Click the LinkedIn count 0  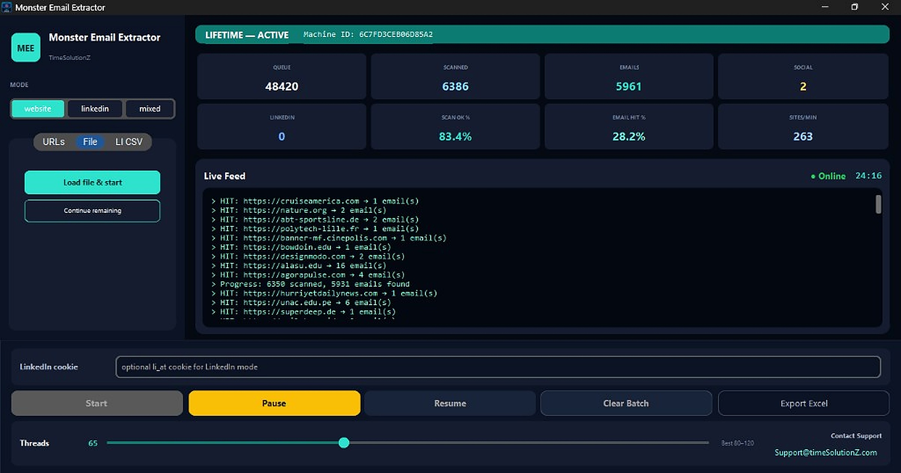[x=282, y=137]
